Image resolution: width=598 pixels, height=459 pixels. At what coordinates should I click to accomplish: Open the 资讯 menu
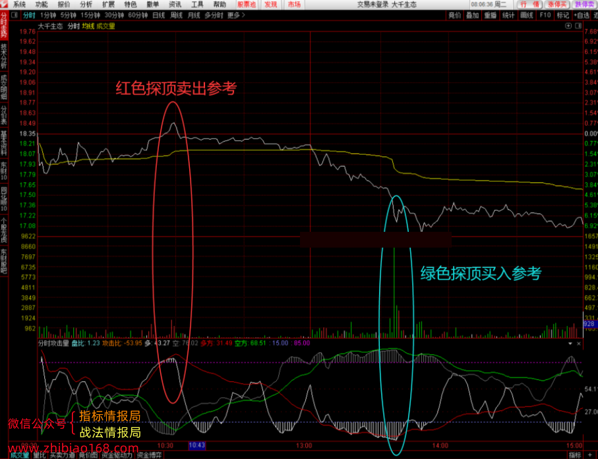[175, 5]
